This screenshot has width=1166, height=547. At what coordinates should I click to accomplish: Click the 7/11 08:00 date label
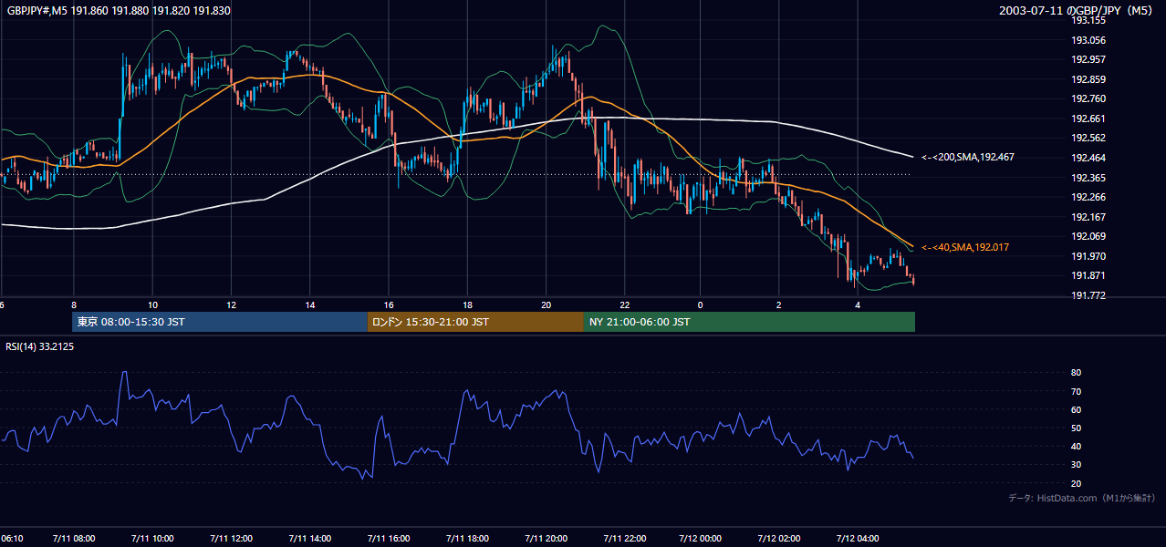[x=74, y=538]
